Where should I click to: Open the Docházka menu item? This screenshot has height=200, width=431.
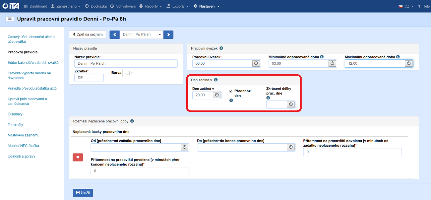click(x=95, y=6)
